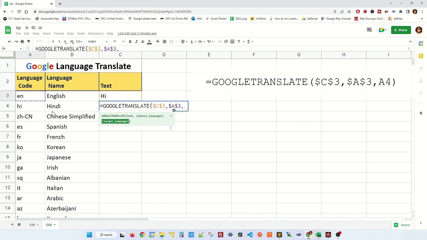This screenshot has height=240, width=427.
Task: Format as currency with dollar icon
Action: tap(53, 42)
